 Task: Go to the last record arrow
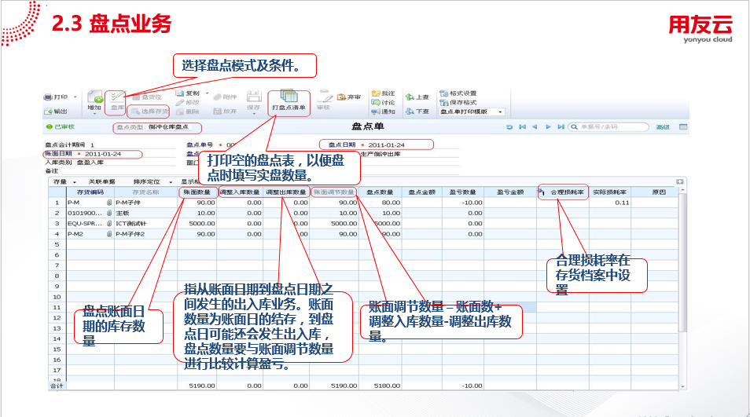pyautogui.click(x=561, y=127)
